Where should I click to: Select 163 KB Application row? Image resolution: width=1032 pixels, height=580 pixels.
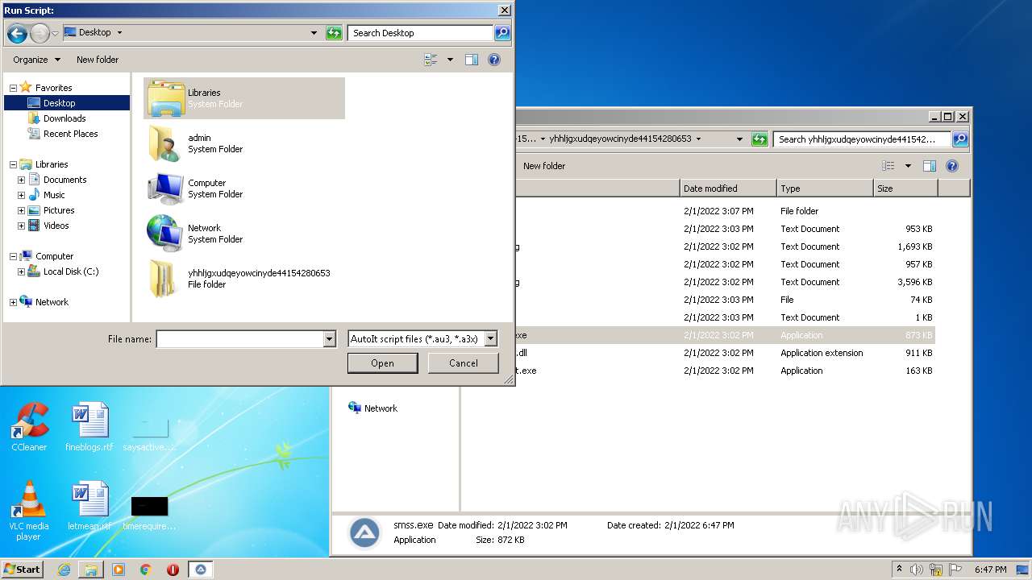coord(726,371)
